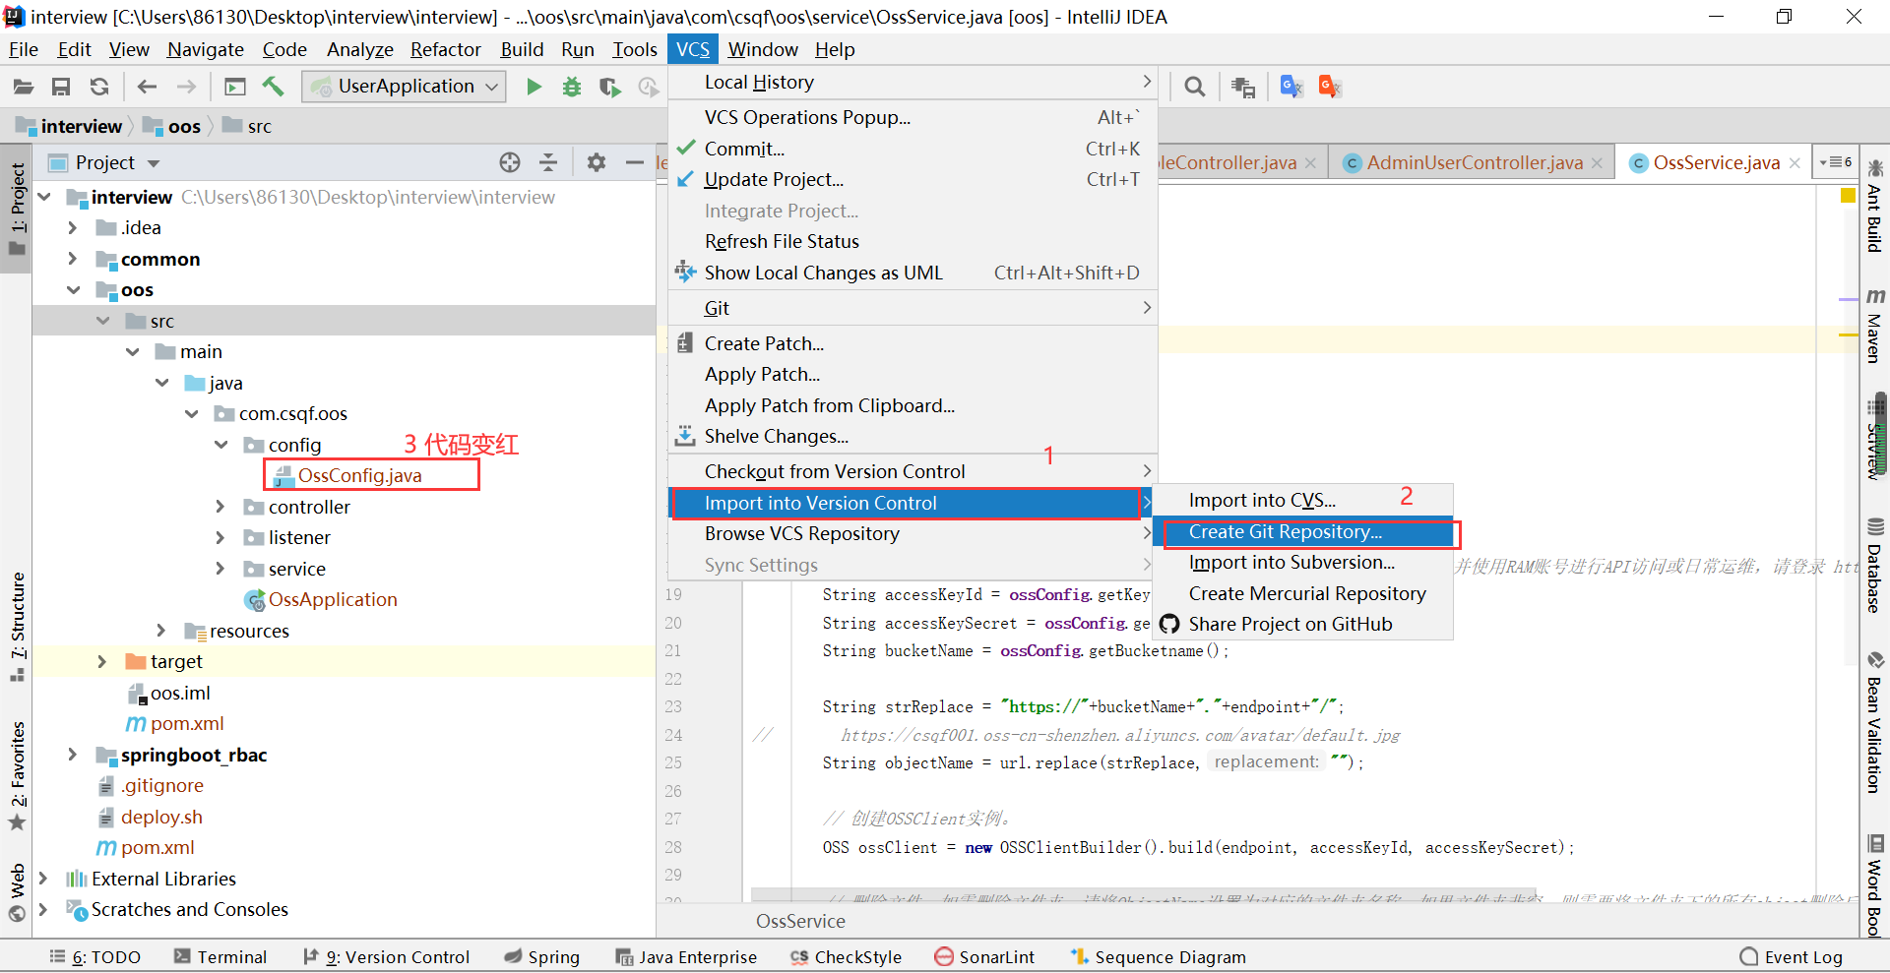Viewport: 1890px width, 973px height.
Task: Hide the Project panel with minus icon
Action: (635, 162)
